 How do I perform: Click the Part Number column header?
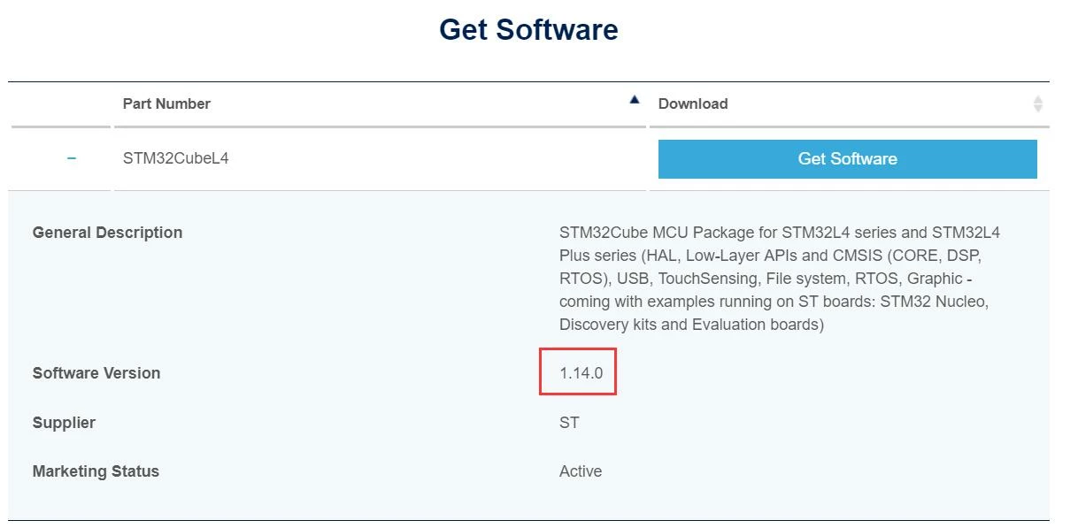[x=166, y=104]
